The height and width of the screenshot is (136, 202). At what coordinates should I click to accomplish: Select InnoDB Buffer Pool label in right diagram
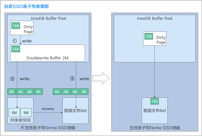pos(155,19)
